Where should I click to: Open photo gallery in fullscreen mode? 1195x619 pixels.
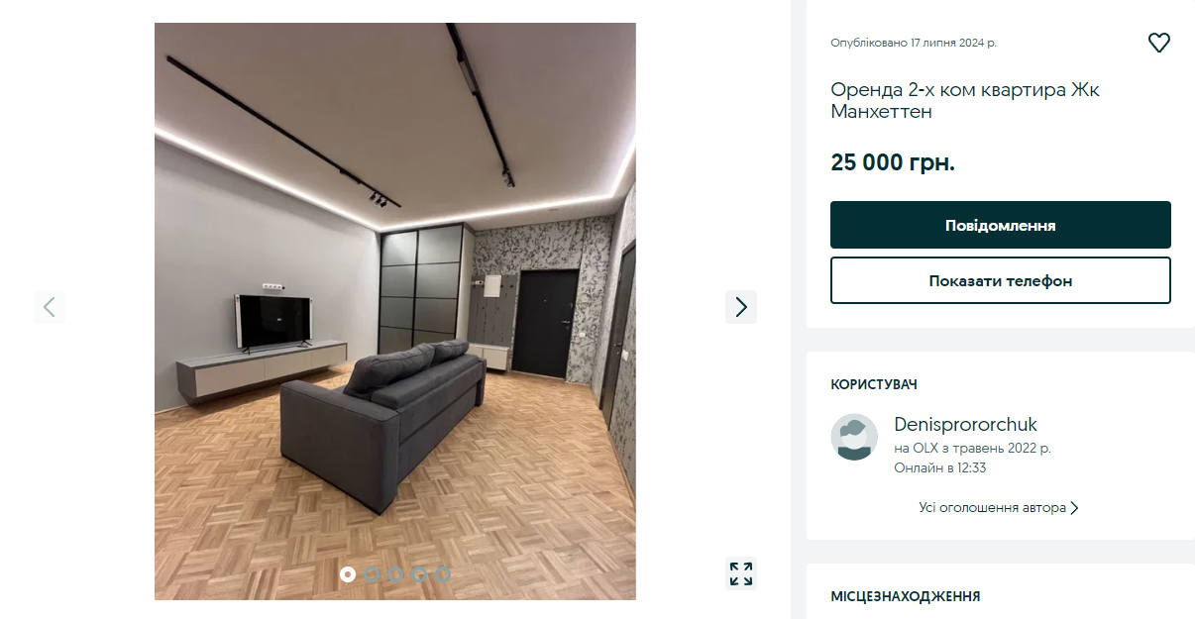pyautogui.click(x=741, y=573)
